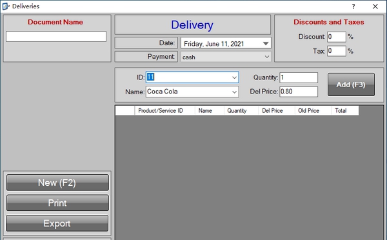Click the Deliveries window title icon

(x=5, y=6)
